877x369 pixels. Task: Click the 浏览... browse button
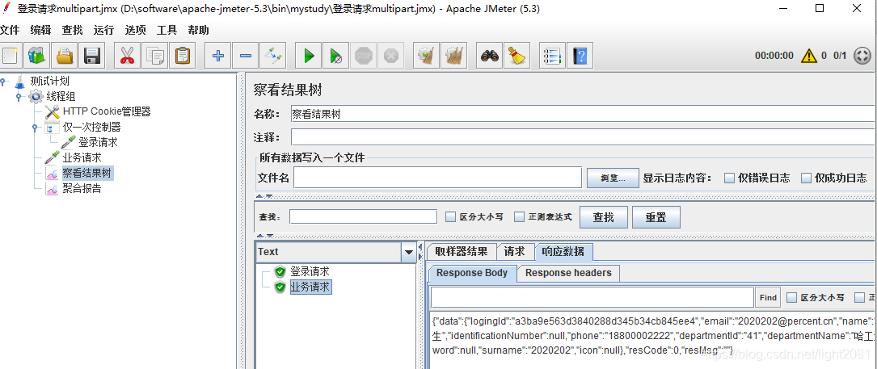coord(613,178)
